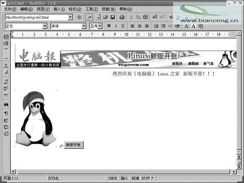Open the 正文 paragraph style dropdown
This screenshot has width=244, height=183.
(x=45, y=26)
